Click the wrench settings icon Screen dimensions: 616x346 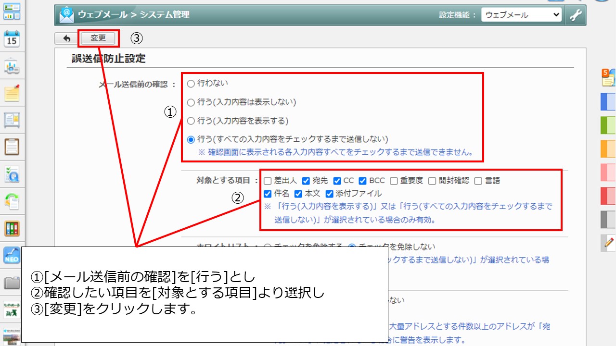576,15
